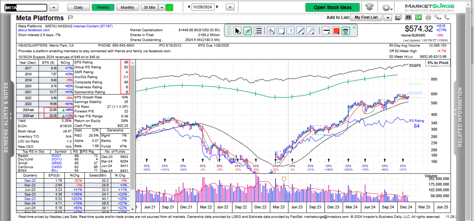The width and height of the screenshot is (474, 221).
Task: Expand the Add to List dropdown arrow
Action: 387,17
